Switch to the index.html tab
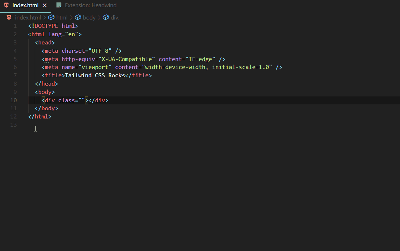Viewport: 400px width, 251px height. click(x=25, y=5)
